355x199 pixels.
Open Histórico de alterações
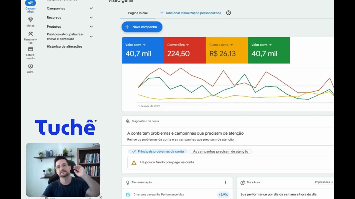pos(65,46)
